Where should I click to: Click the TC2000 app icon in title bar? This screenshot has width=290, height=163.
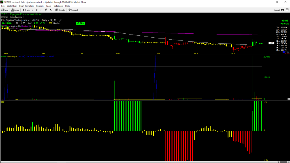pos(2,2)
